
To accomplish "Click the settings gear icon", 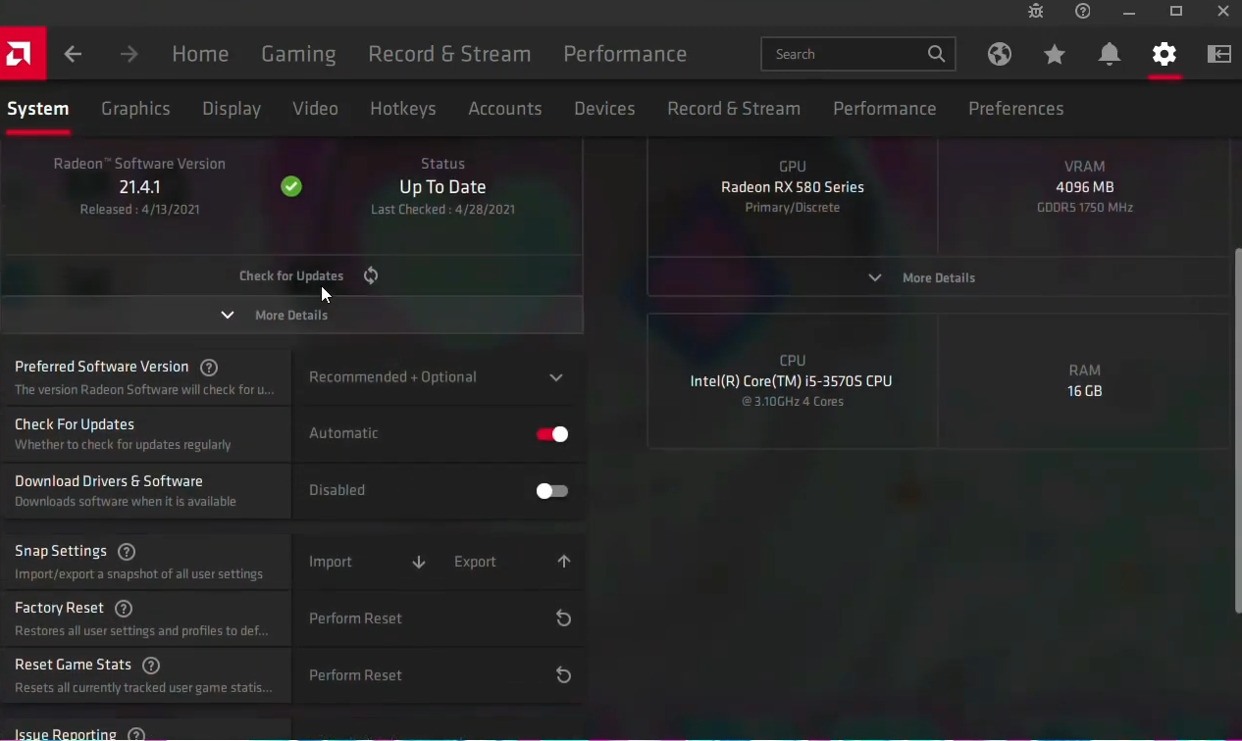I will 1164,54.
